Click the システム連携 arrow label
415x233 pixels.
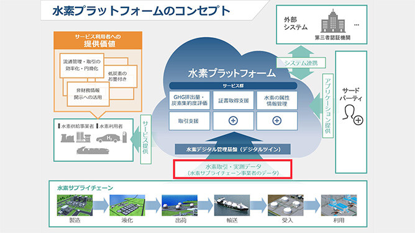tap(301, 63)
